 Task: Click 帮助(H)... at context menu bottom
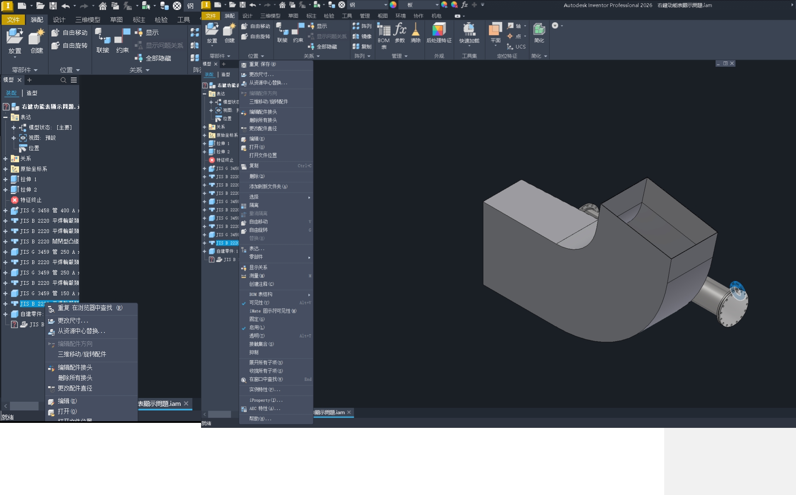click(276, 419)
